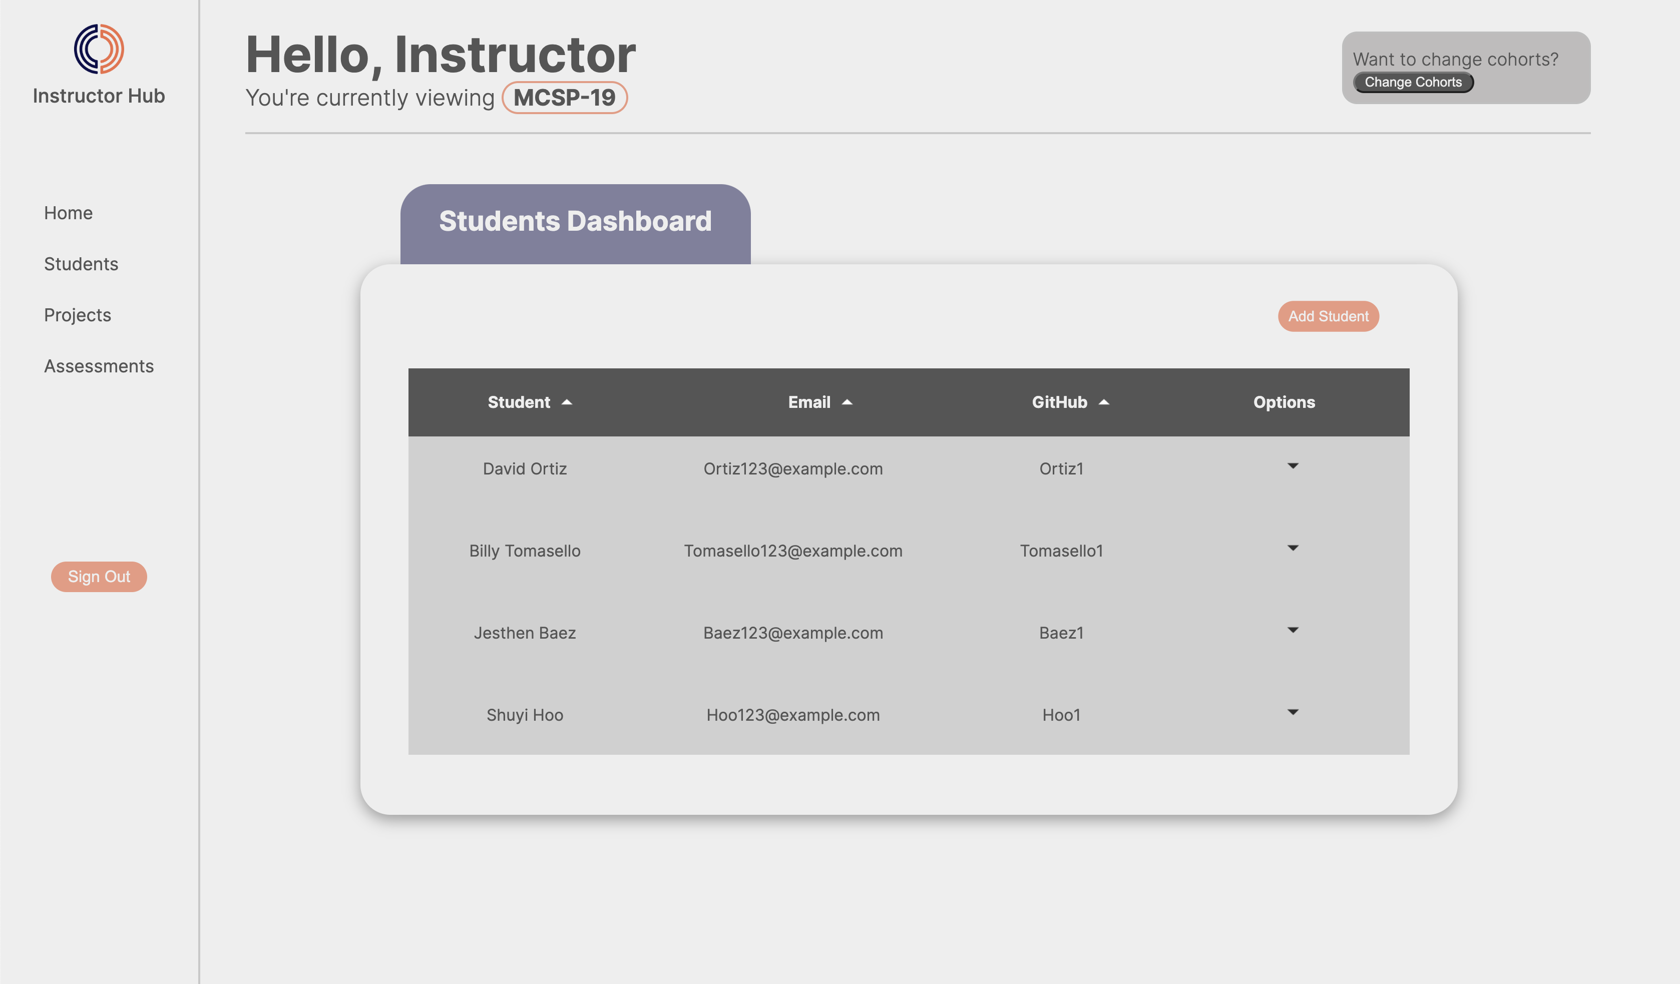Image resolution: width=1680 pixels, height=984 pixels.
Task: Select student name Billy Tomasello
Action: tap(525, 551)
